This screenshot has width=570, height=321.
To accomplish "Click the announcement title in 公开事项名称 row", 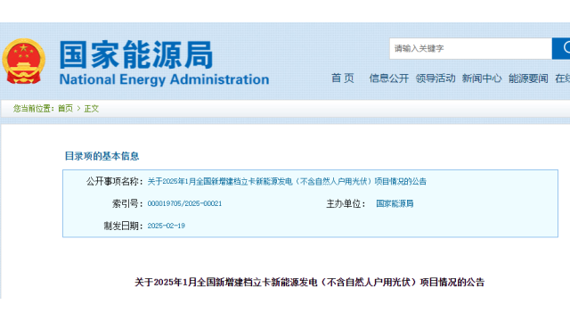I will [287, 181].
